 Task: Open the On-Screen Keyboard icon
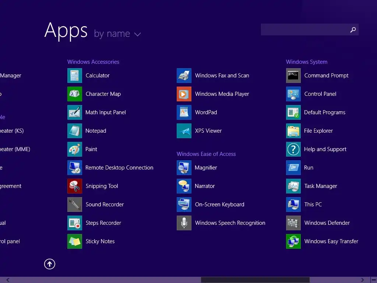click(x=184, y=204)
